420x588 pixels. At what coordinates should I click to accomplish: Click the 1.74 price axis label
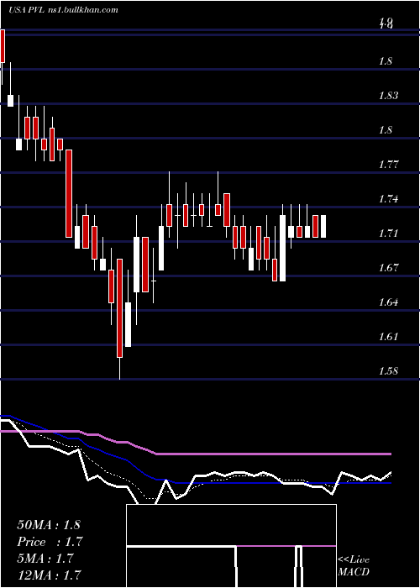[x=388, y=199]
